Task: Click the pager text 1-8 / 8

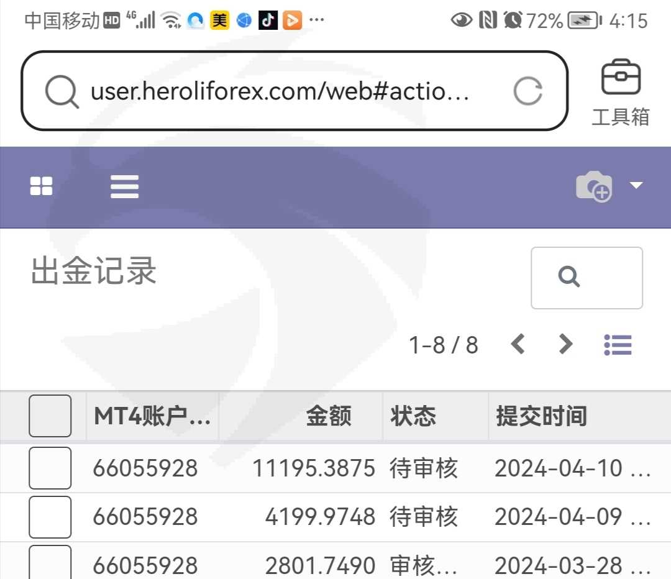Action: click(x=444, y=345)
